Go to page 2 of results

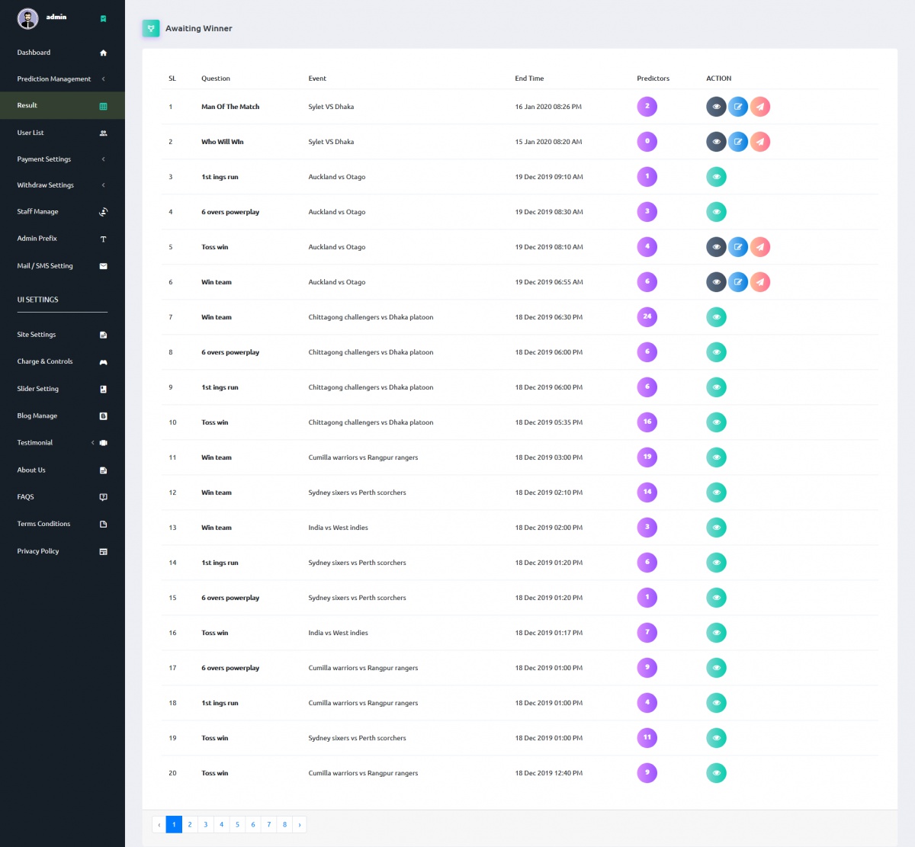(190, 824)
